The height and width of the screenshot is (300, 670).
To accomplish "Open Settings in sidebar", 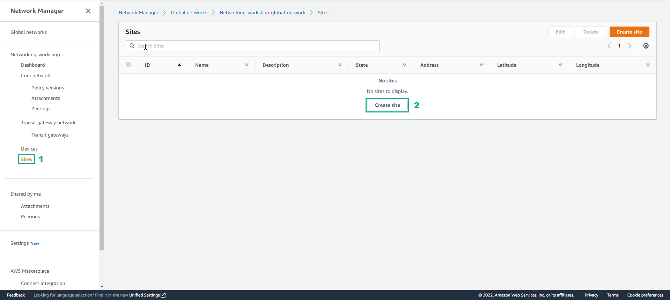I will (x=20, y=243).
